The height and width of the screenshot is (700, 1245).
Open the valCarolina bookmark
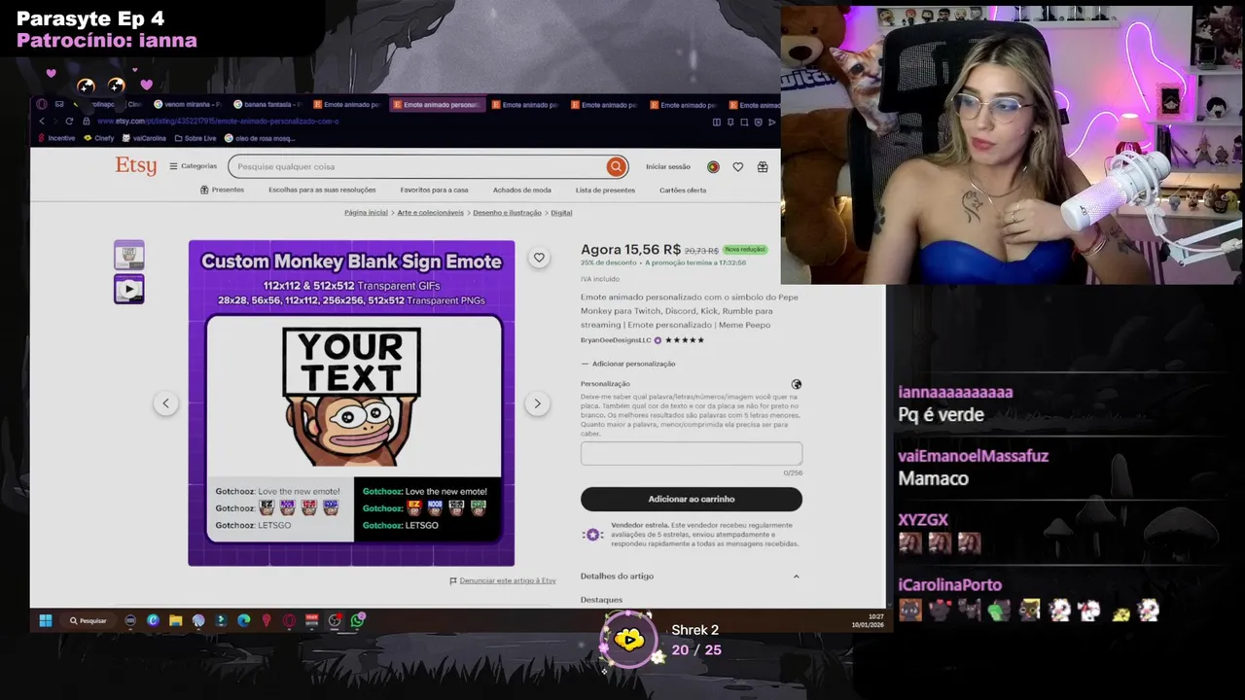click(145, 138)
